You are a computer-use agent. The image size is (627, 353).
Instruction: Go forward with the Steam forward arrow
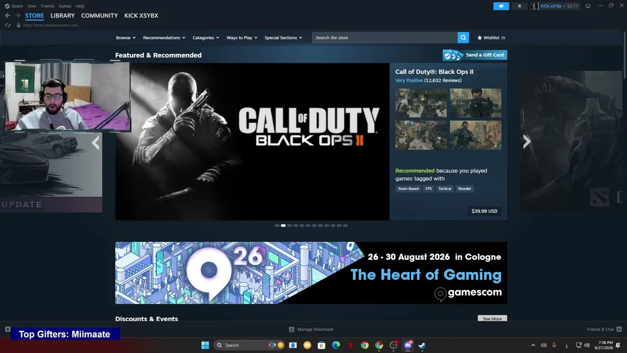pos(18,16)
